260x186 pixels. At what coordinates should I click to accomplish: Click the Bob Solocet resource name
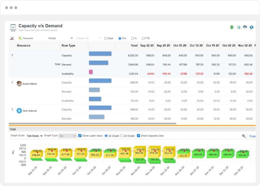30,111
